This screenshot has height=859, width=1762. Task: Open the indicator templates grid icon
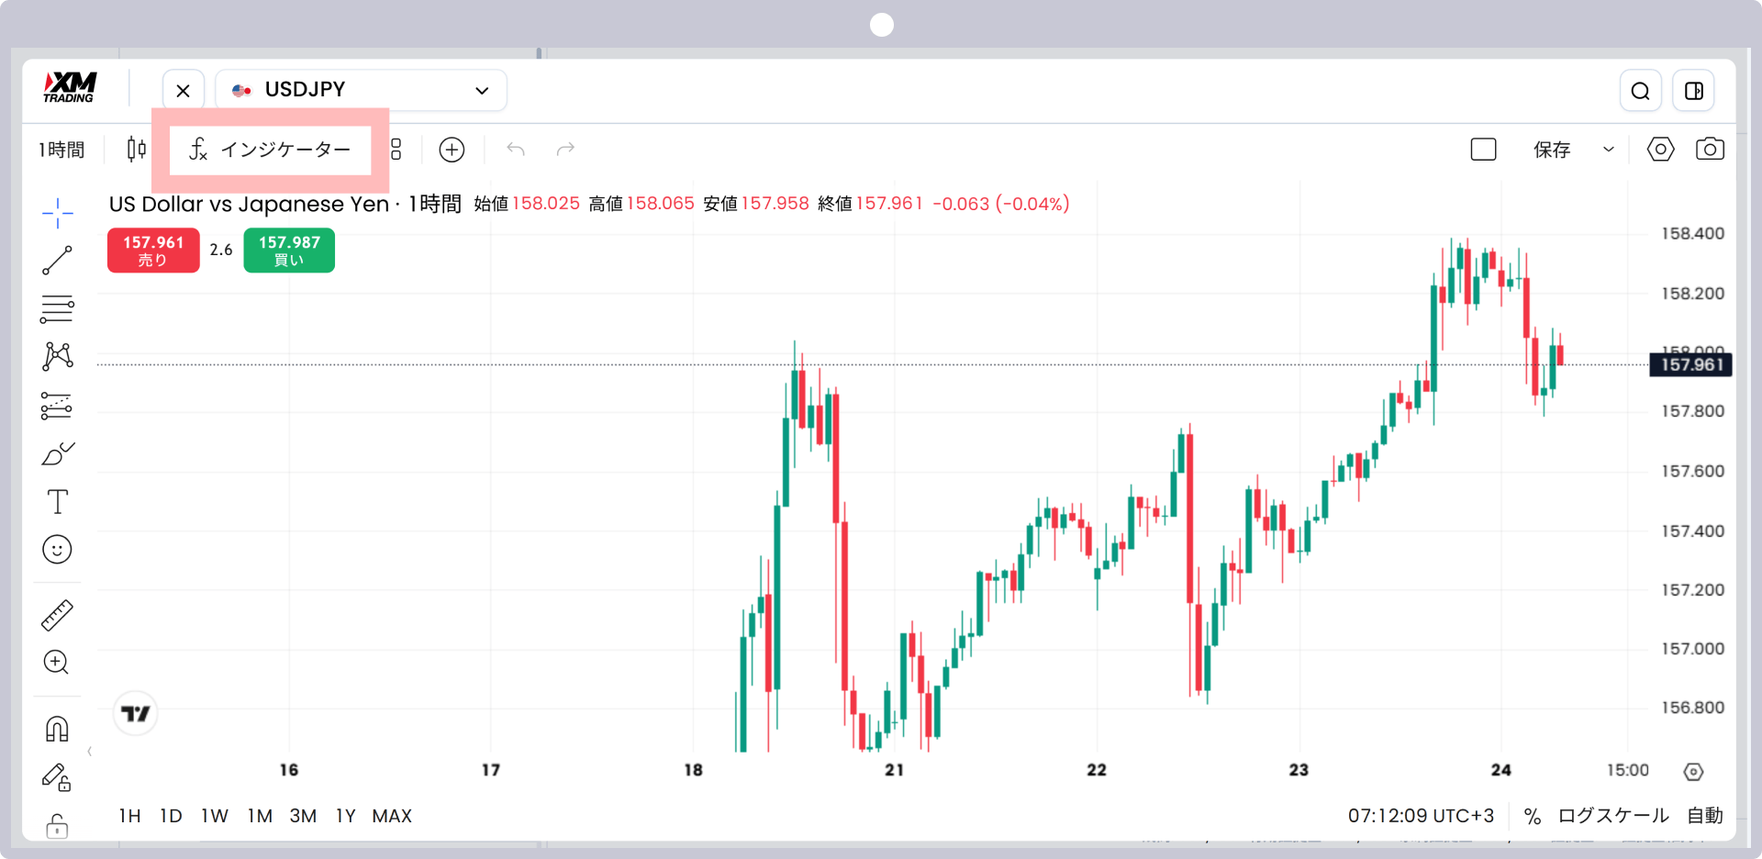pos(396,149)
